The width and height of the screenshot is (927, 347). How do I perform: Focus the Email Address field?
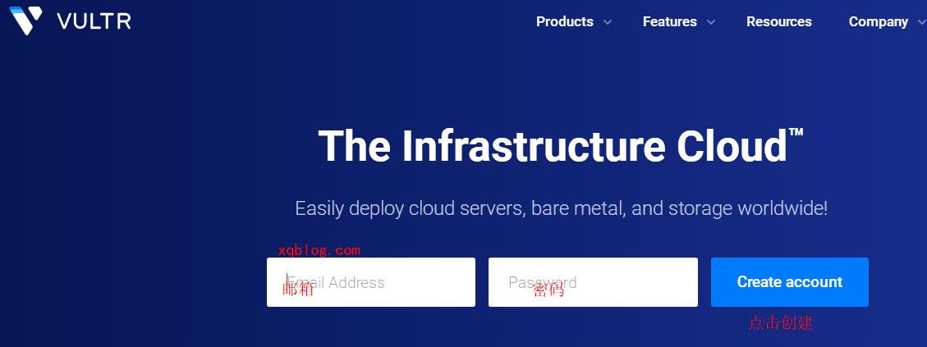[x=370, y=282]
